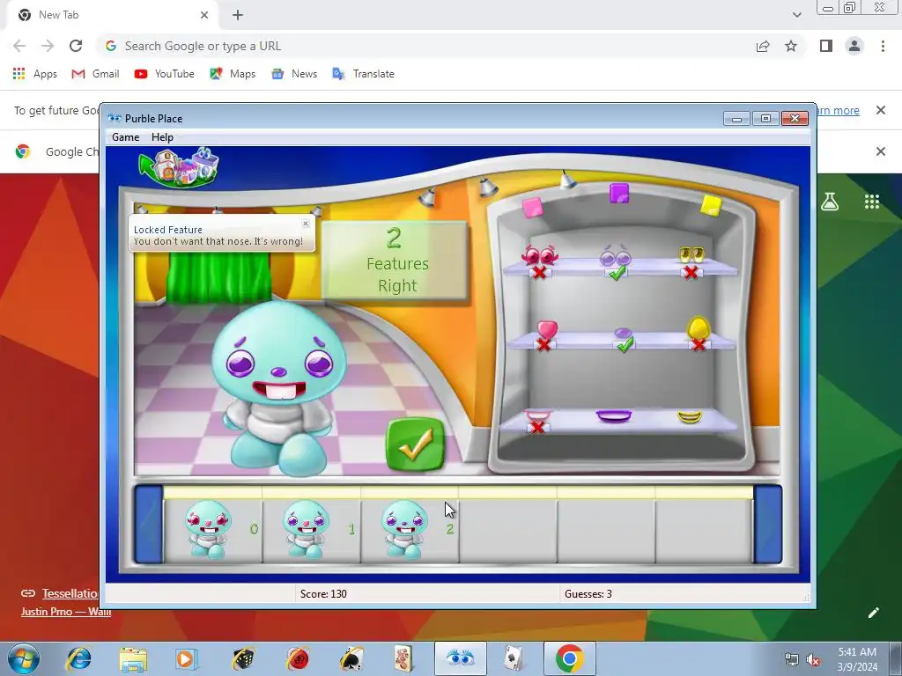The width and height of the screenshot is (902, 676).
Task: Open the taskbar clock showing 5:41 AM
Action: point(857,659)
